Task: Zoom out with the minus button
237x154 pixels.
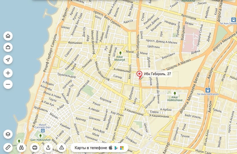Action: (8, 84)
